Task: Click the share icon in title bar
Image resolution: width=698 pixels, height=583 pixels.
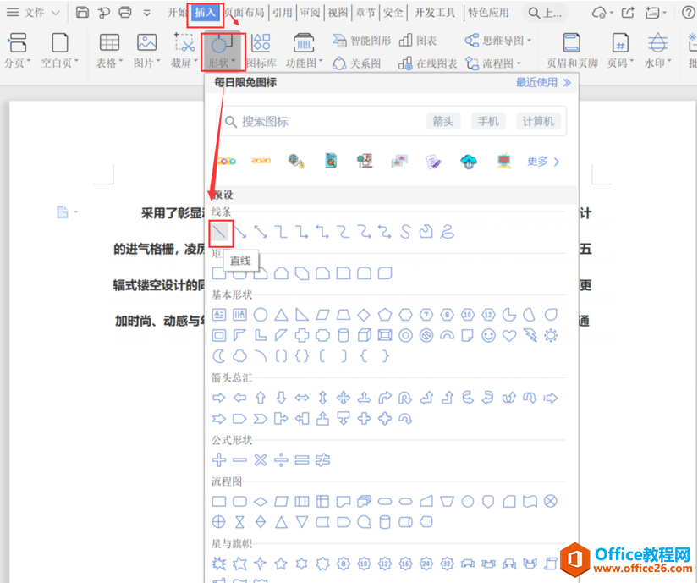Action: point(628,13)
